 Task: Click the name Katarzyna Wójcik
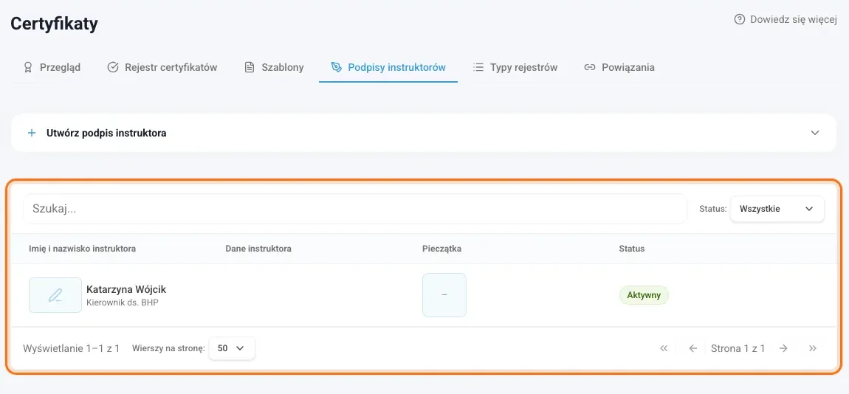pyautogui.click(x=126, y=289)
